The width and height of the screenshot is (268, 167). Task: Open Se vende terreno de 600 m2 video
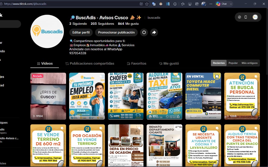[x=48, y=146]
